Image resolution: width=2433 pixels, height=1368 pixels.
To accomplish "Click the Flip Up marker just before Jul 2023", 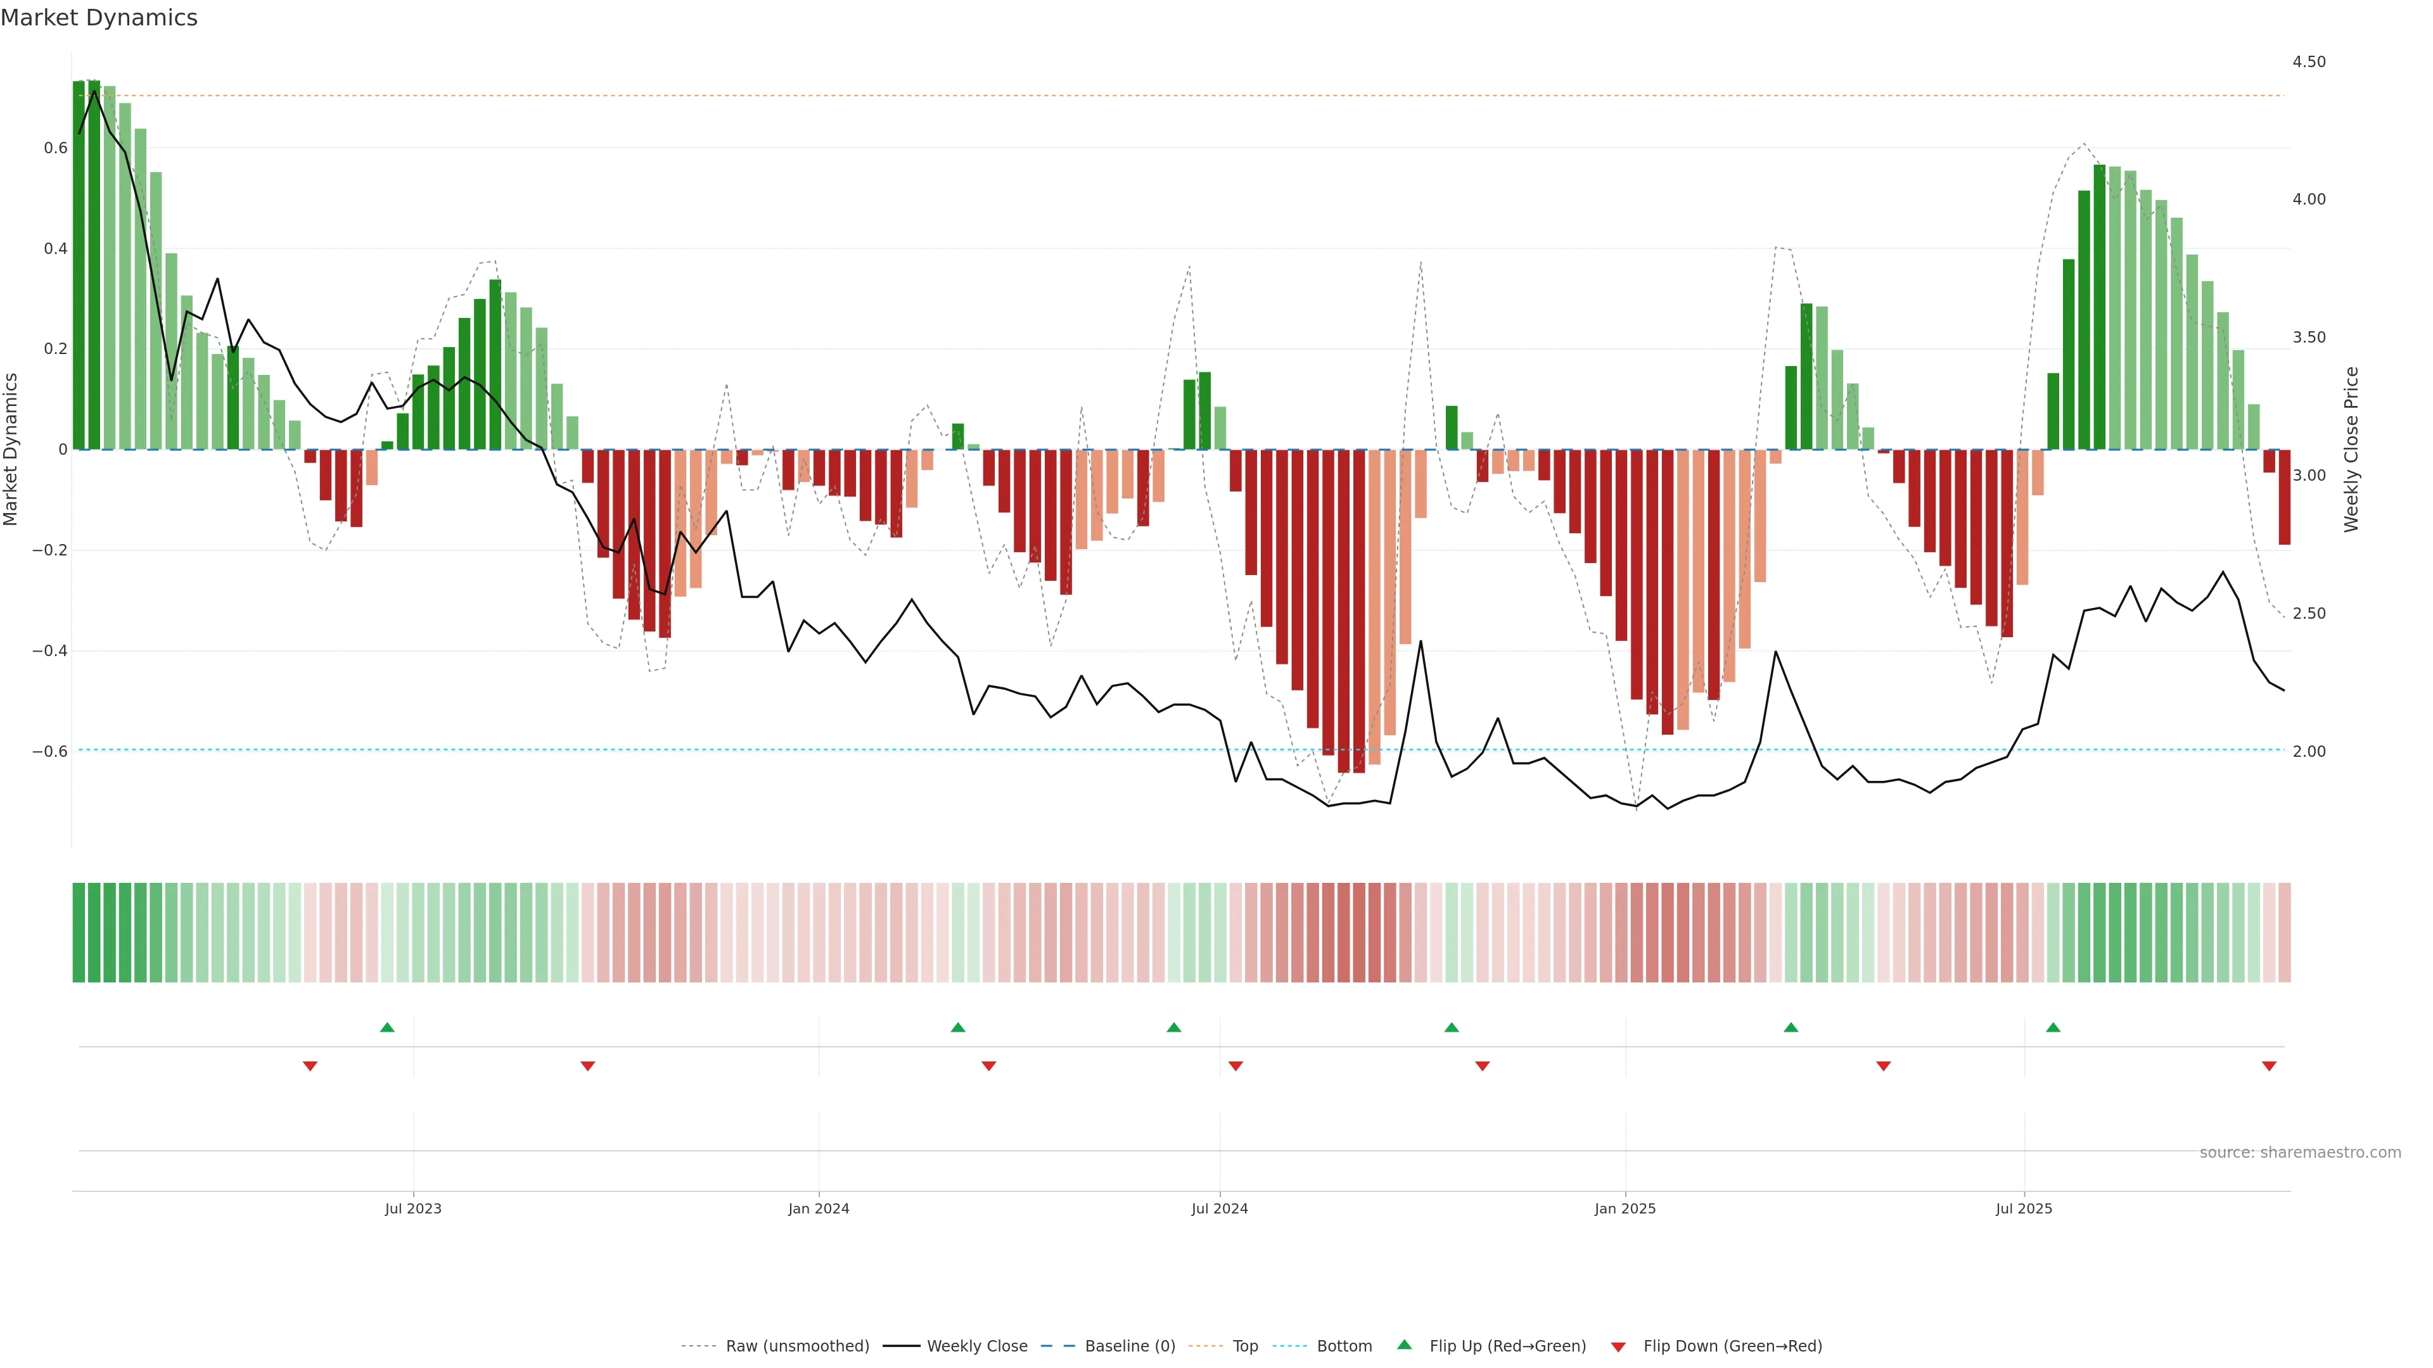I will pos(387,1027).
